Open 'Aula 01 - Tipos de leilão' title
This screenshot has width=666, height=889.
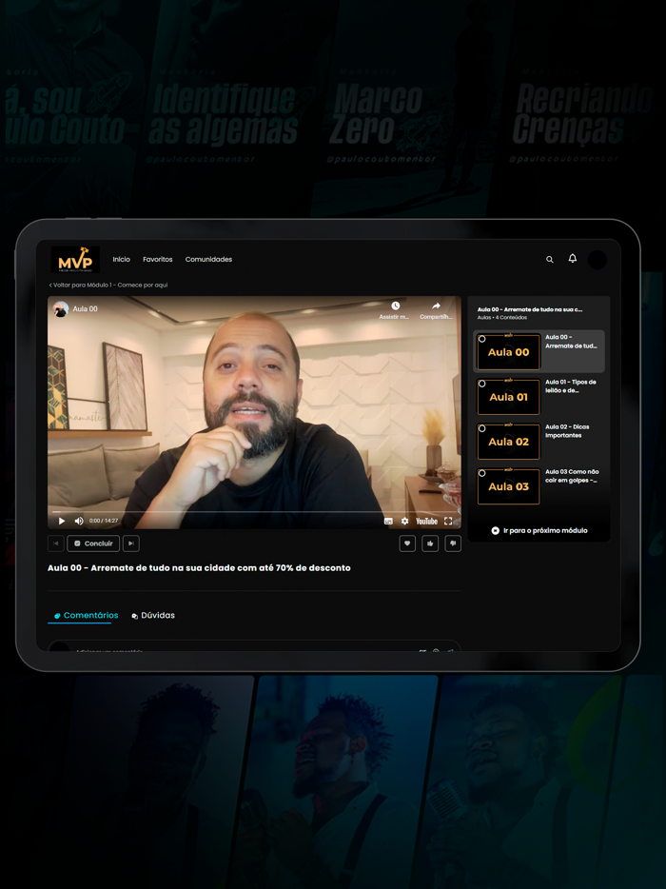coord(571,386)
